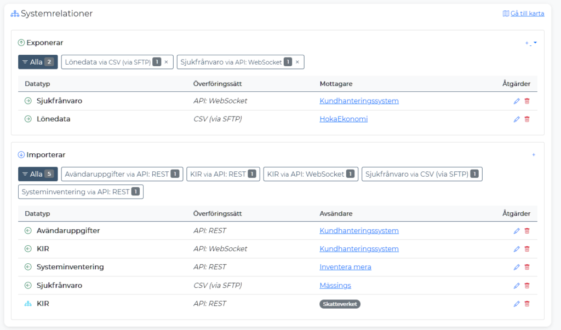Click the Mottagare column header
The height and width of the screenshot is (330, 561).
336,84
